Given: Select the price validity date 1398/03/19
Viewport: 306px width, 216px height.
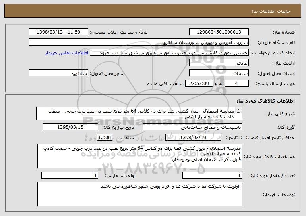Looking at the screenshot, I should tap(193, 138).
